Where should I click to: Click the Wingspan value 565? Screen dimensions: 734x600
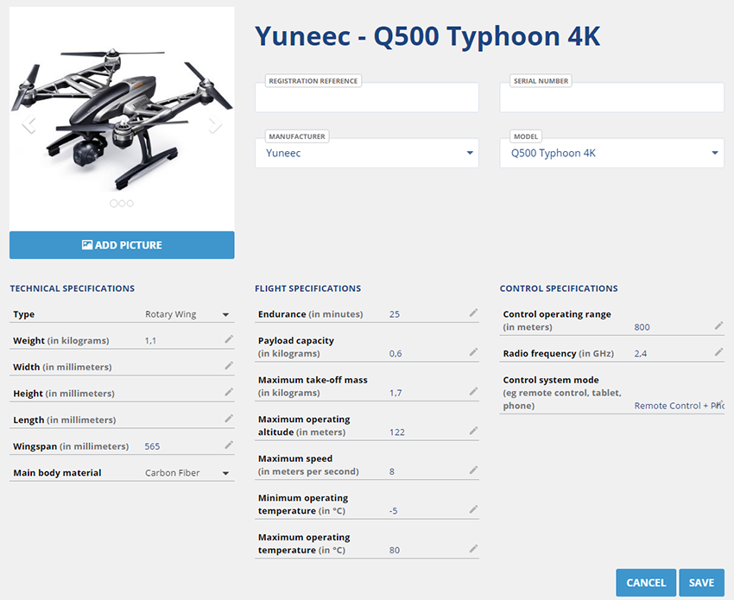pyautogui.click(x=152, y=446)
